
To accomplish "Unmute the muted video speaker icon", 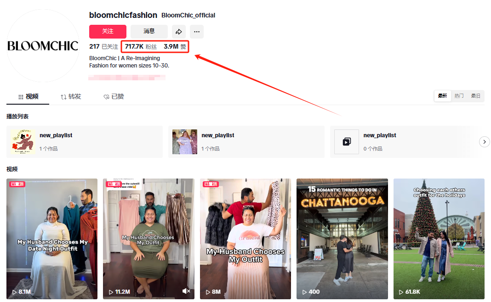I will (186, 291).
